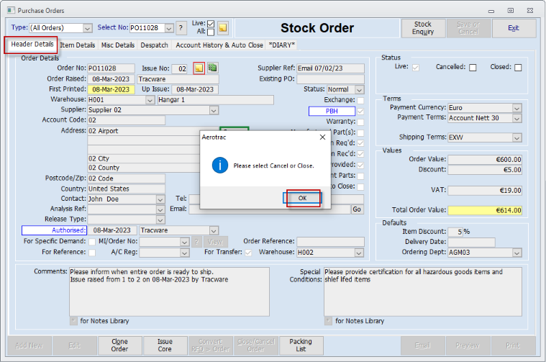Expand the Analysis Ref dropdown
546x362 pixels.
click(160, 209)
